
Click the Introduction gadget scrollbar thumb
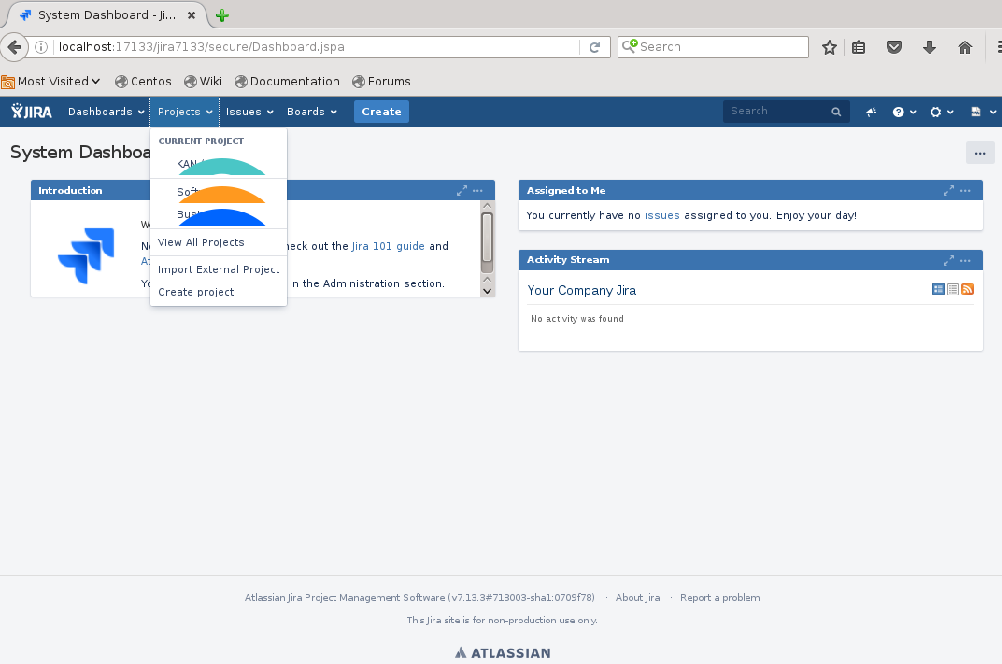tap(487, 238)
